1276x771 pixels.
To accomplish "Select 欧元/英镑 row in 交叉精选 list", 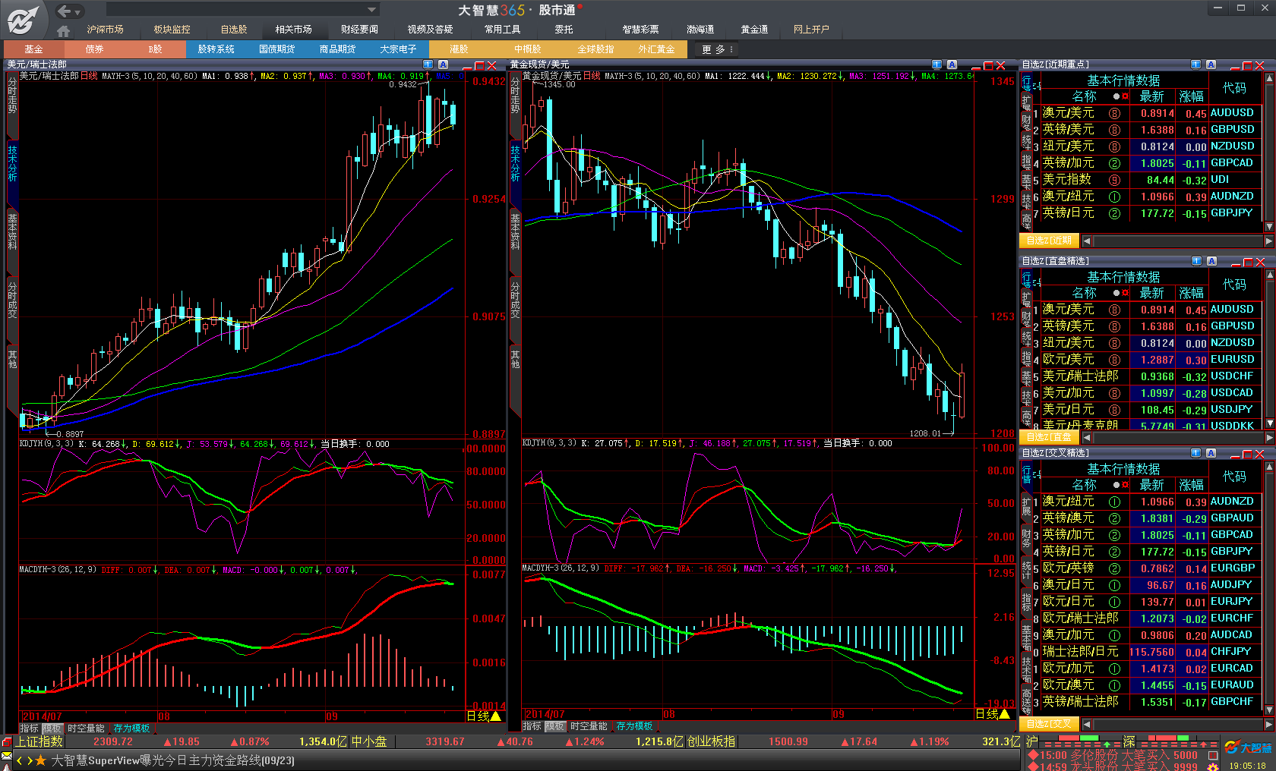I will 1151,568.
